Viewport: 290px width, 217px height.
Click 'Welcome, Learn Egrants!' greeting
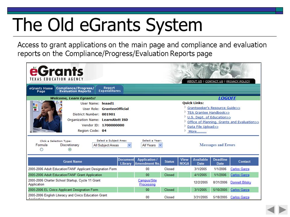pos(73,98)
